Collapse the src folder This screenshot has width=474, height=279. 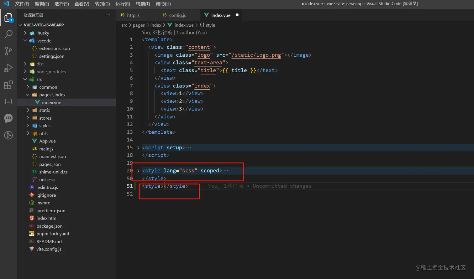tap(39, 80)
